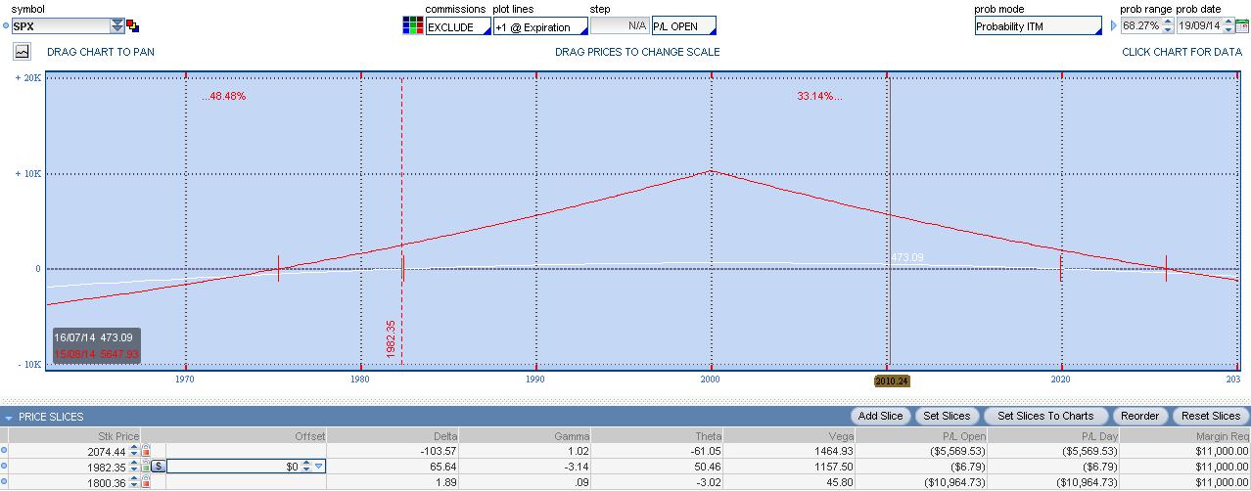Adjust the prob range stepper arrows
The width and height of the screenshot is (1251, 491).
(1168, 26)
